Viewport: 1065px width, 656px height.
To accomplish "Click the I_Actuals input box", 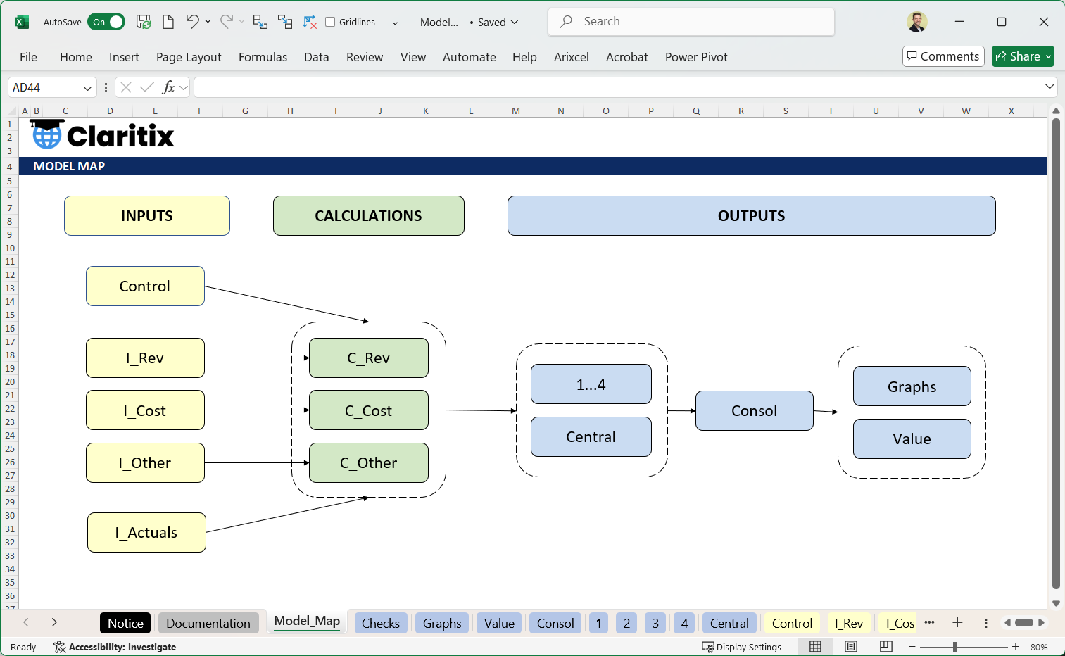I will click(x=146, y=532).
